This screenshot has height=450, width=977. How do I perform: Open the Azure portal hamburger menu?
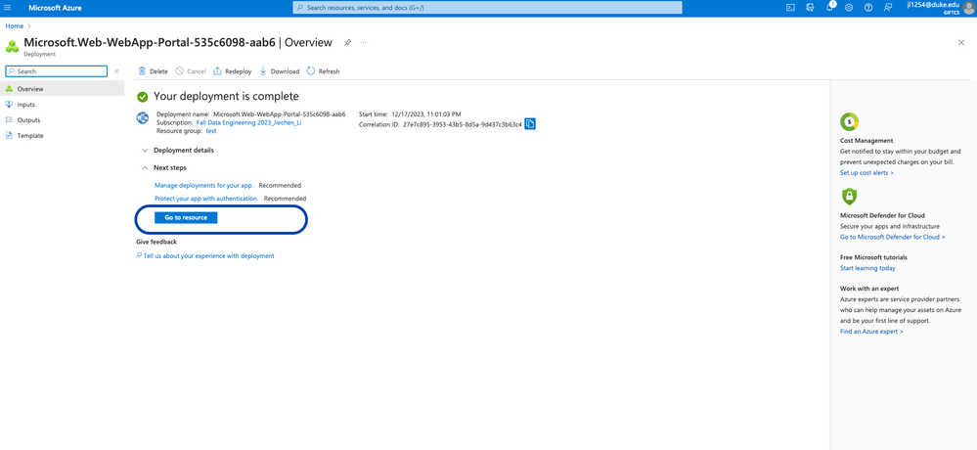point(8,8)
